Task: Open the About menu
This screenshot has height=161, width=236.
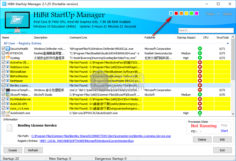Action: coord(227,14)
